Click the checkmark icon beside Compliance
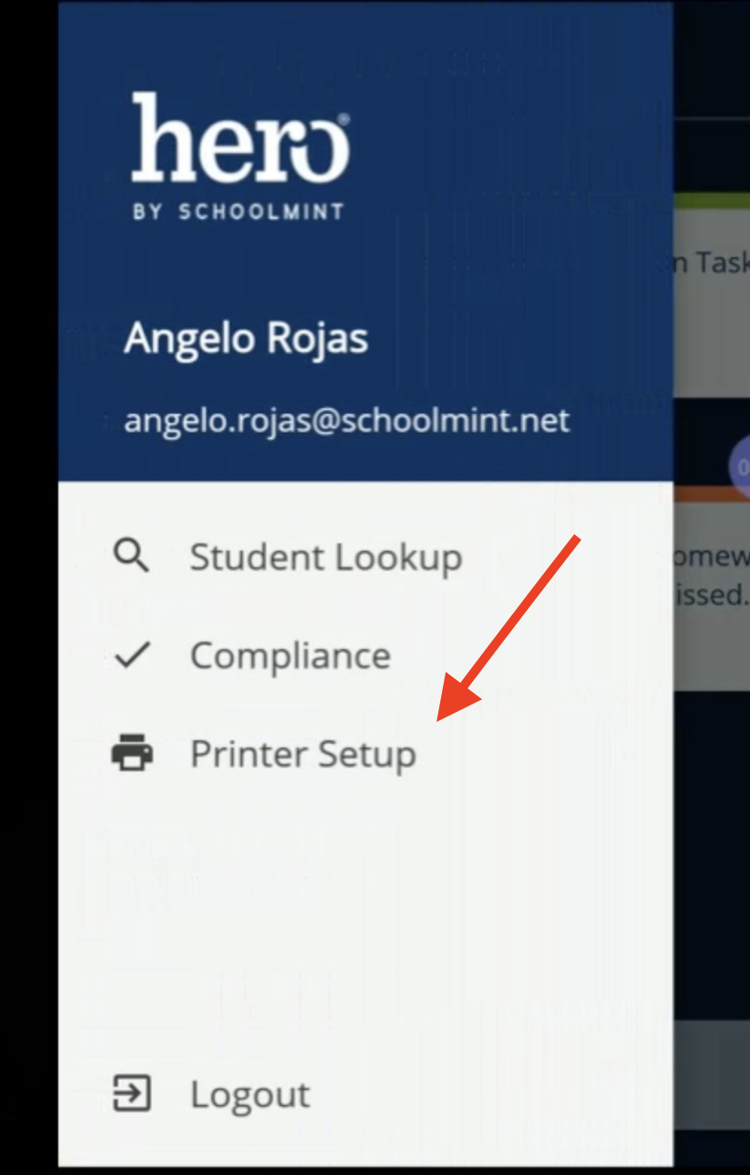Screen dimensions: 750x1175 click(x=132, y=654)
